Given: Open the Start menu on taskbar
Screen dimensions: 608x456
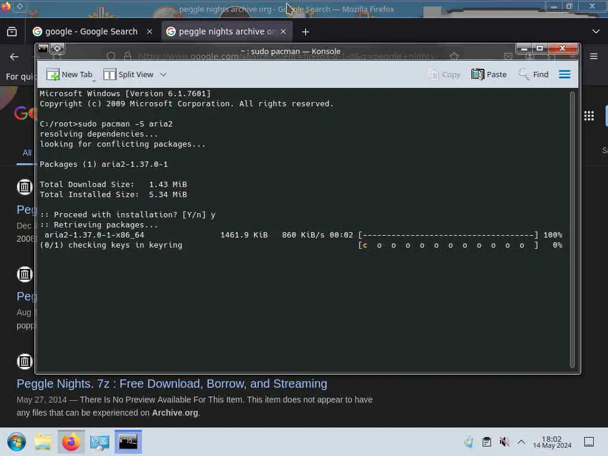Looking at the screenshot, I should [16, 442].
